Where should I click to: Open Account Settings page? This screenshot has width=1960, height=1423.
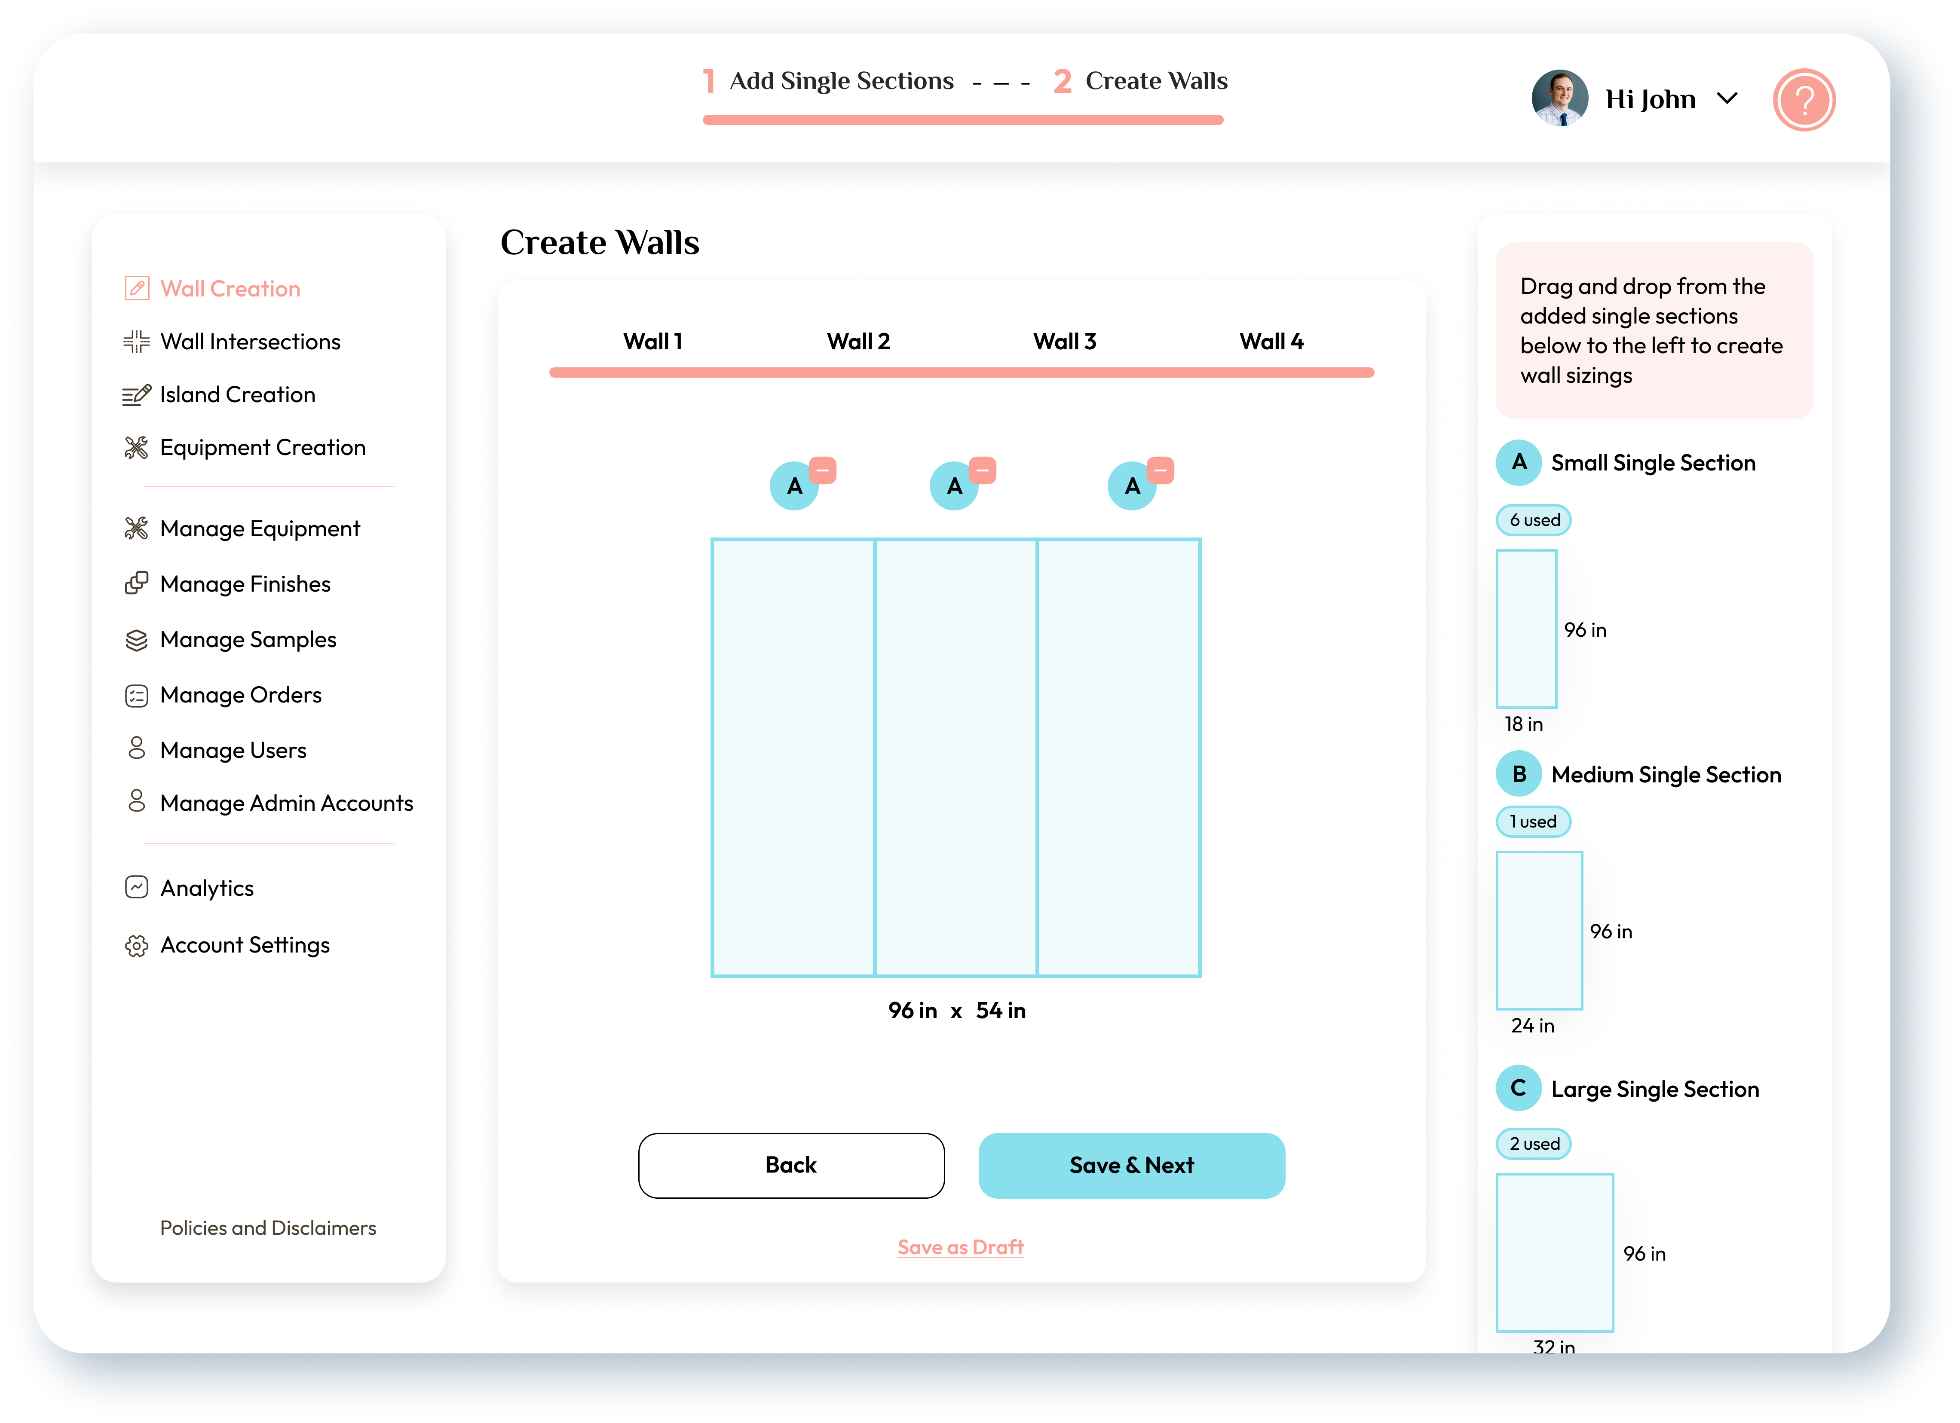pos(245,946)
